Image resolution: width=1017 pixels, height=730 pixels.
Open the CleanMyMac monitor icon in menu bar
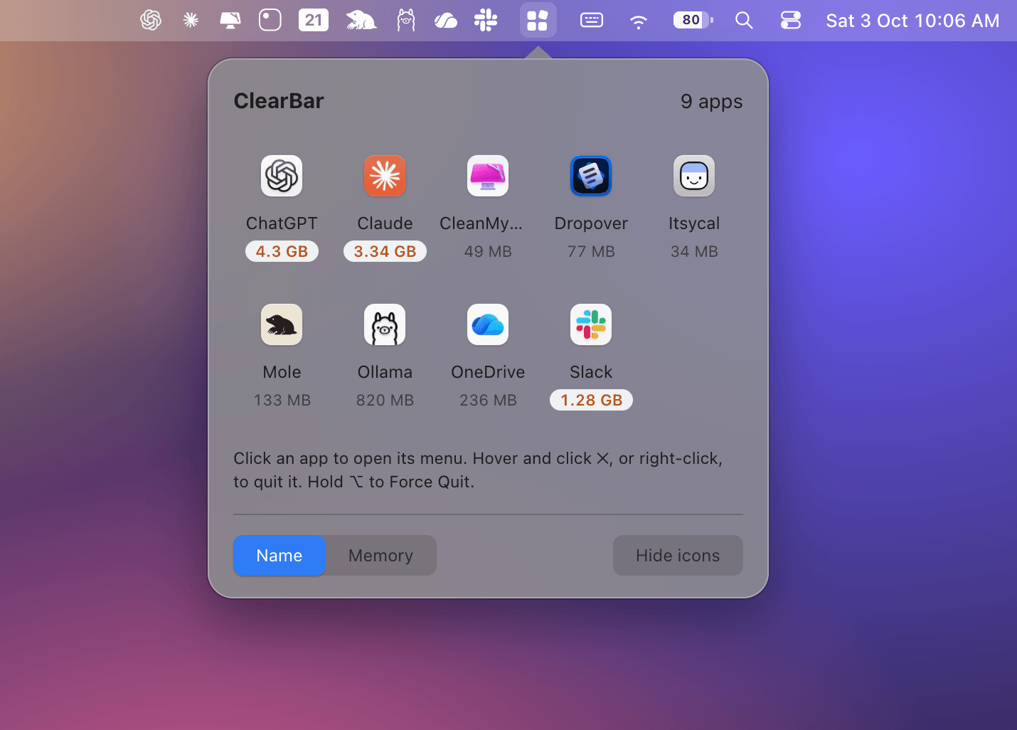tap(230, 20)
